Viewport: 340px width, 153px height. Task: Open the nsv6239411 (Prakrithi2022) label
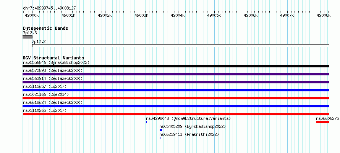coord(189,134)
